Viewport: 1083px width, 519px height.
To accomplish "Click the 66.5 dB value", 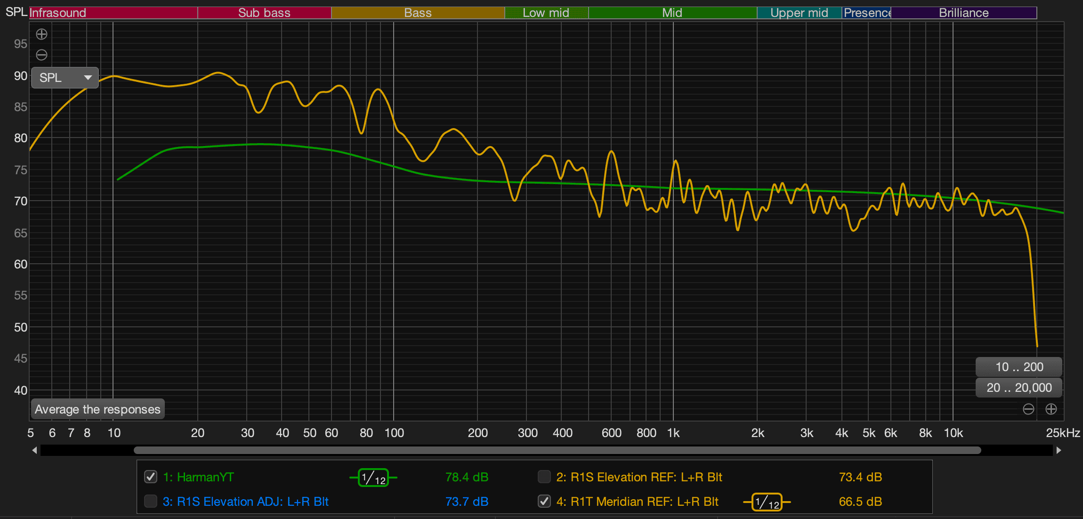I will [x=860, y=502].
